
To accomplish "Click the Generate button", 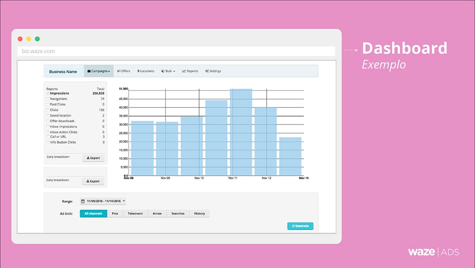I will click(300, 226).
